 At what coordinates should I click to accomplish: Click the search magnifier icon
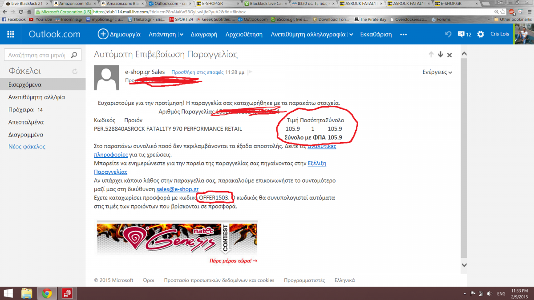[x=75, y=56]
